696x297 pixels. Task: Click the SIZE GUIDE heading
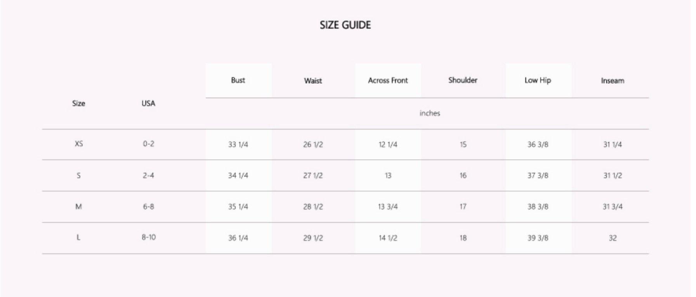345,25
